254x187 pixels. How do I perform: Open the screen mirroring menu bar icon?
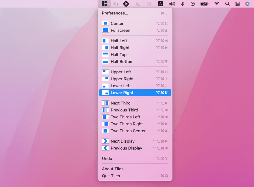[115, 4]
